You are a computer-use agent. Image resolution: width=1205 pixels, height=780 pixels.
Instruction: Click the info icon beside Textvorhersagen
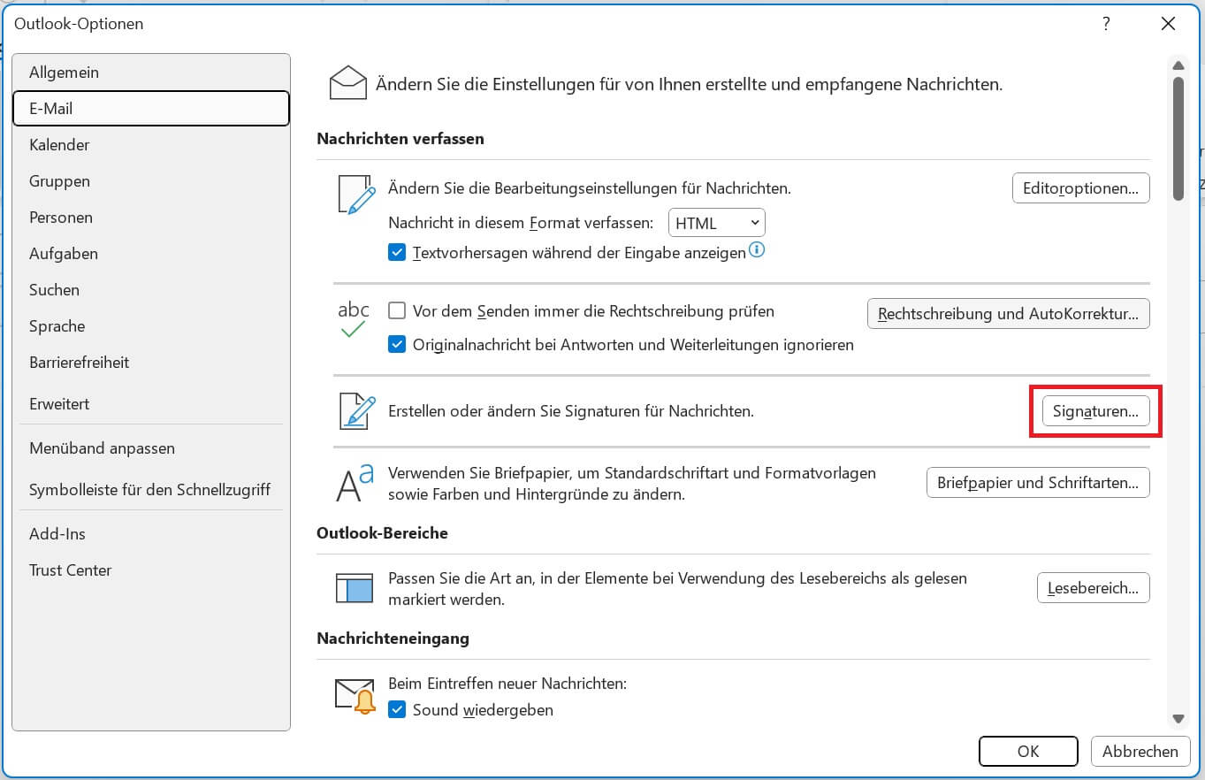pyautogui.click(x=757, y=250)
